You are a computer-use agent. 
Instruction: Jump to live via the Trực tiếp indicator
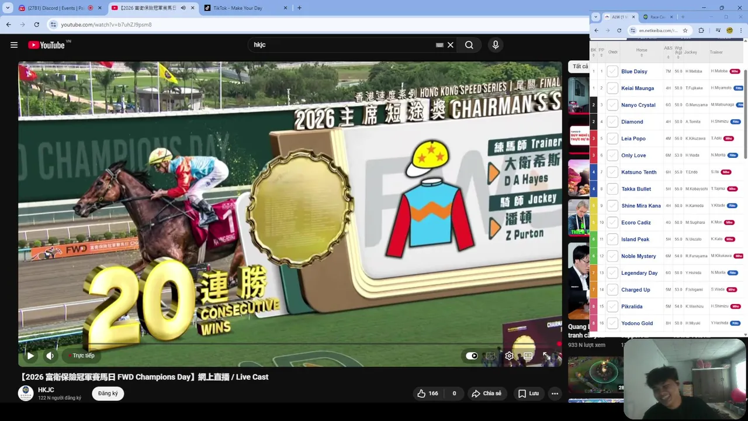pos(81,356)
